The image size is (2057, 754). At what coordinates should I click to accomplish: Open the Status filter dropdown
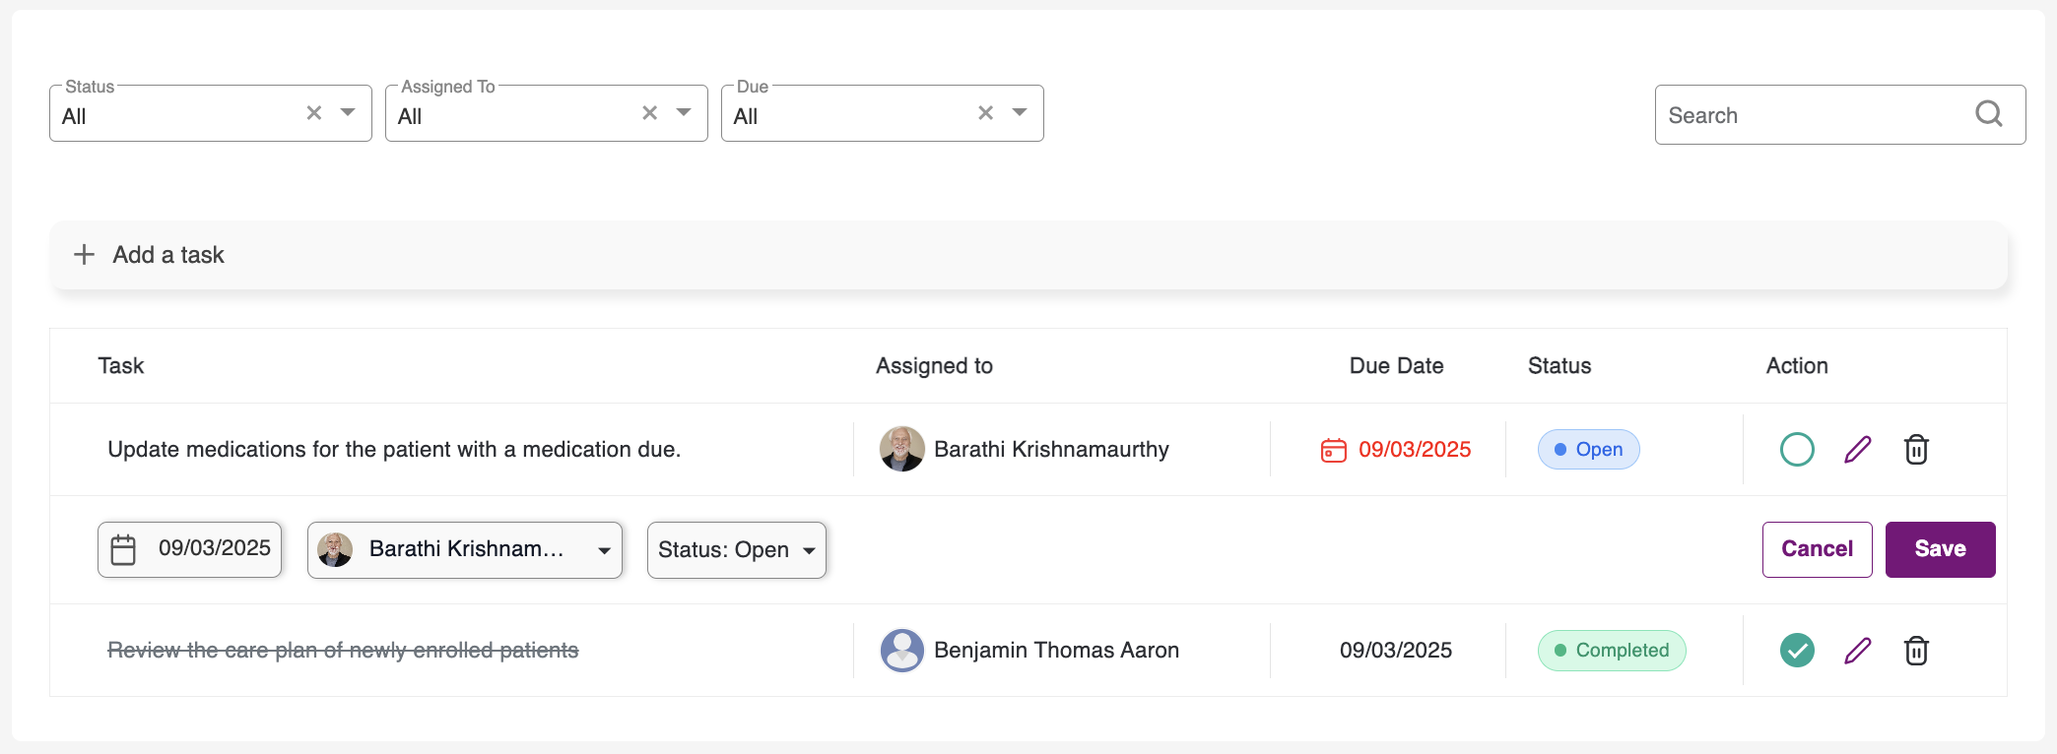[x=348, y=113]
